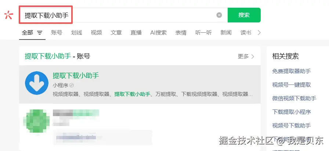Screen dimensions: 329x151
Task: Open the AI搜索 tab
Action: pos(158,33)
